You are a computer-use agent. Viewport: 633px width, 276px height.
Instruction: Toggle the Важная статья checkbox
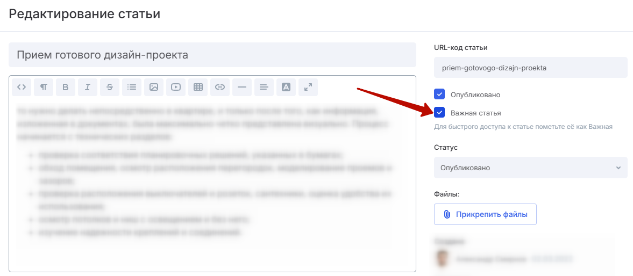click(439, 113)
